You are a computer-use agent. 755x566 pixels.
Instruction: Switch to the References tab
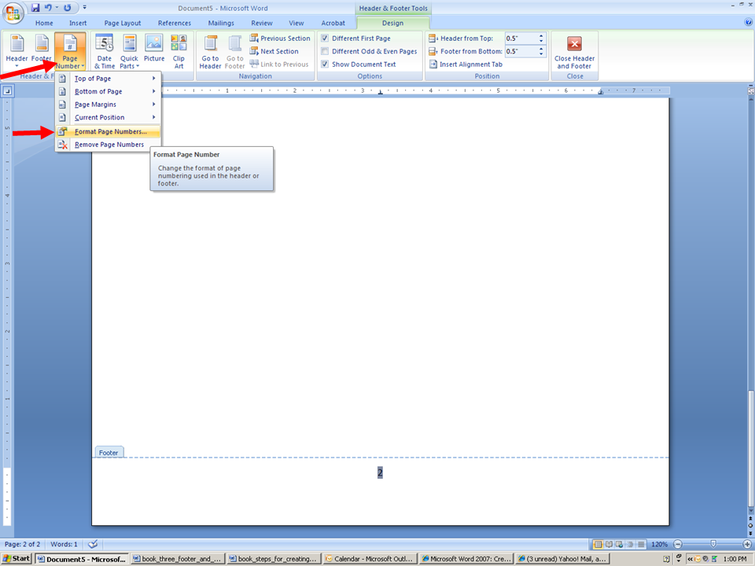175,23
